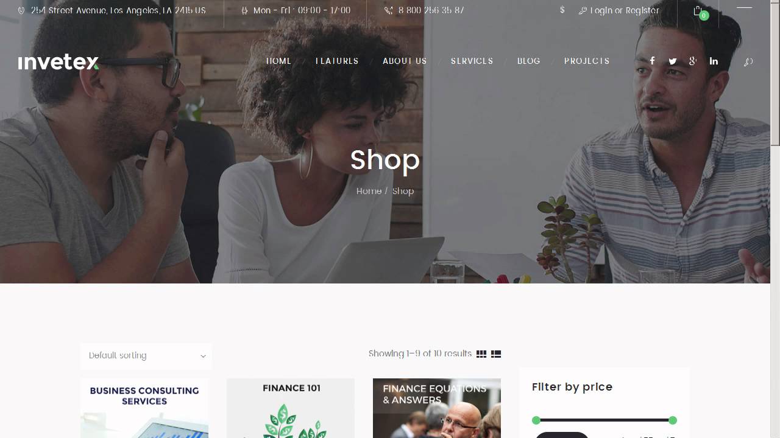Open the Features menu item
Image resolution: width=780 pixels, height=438 pixels.
click(337, 61)
